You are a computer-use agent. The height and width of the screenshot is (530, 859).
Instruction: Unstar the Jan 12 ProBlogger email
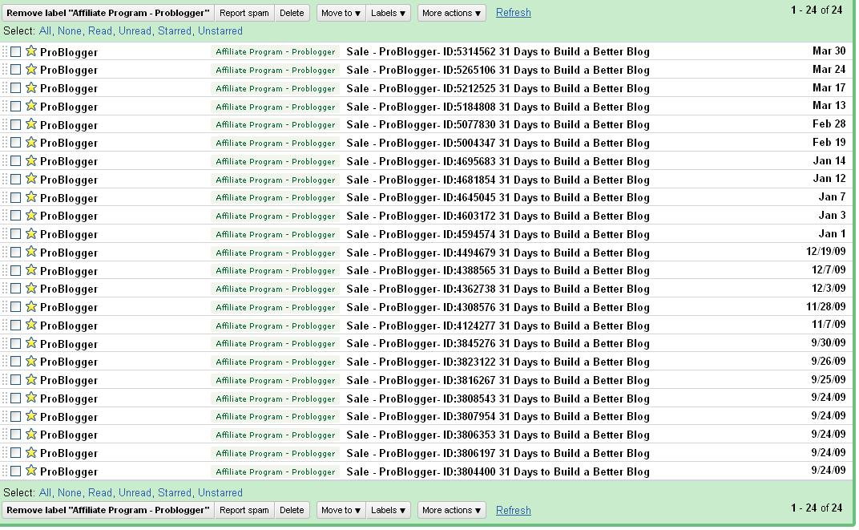pos(31,179)
